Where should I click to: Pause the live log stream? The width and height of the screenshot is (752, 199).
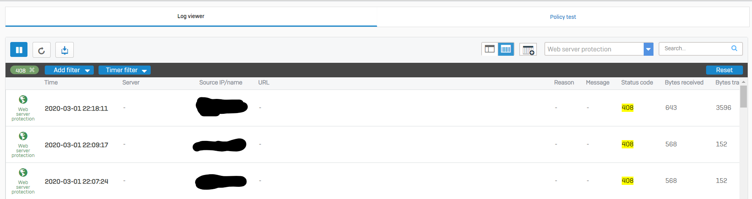click(x=19, y=50)
